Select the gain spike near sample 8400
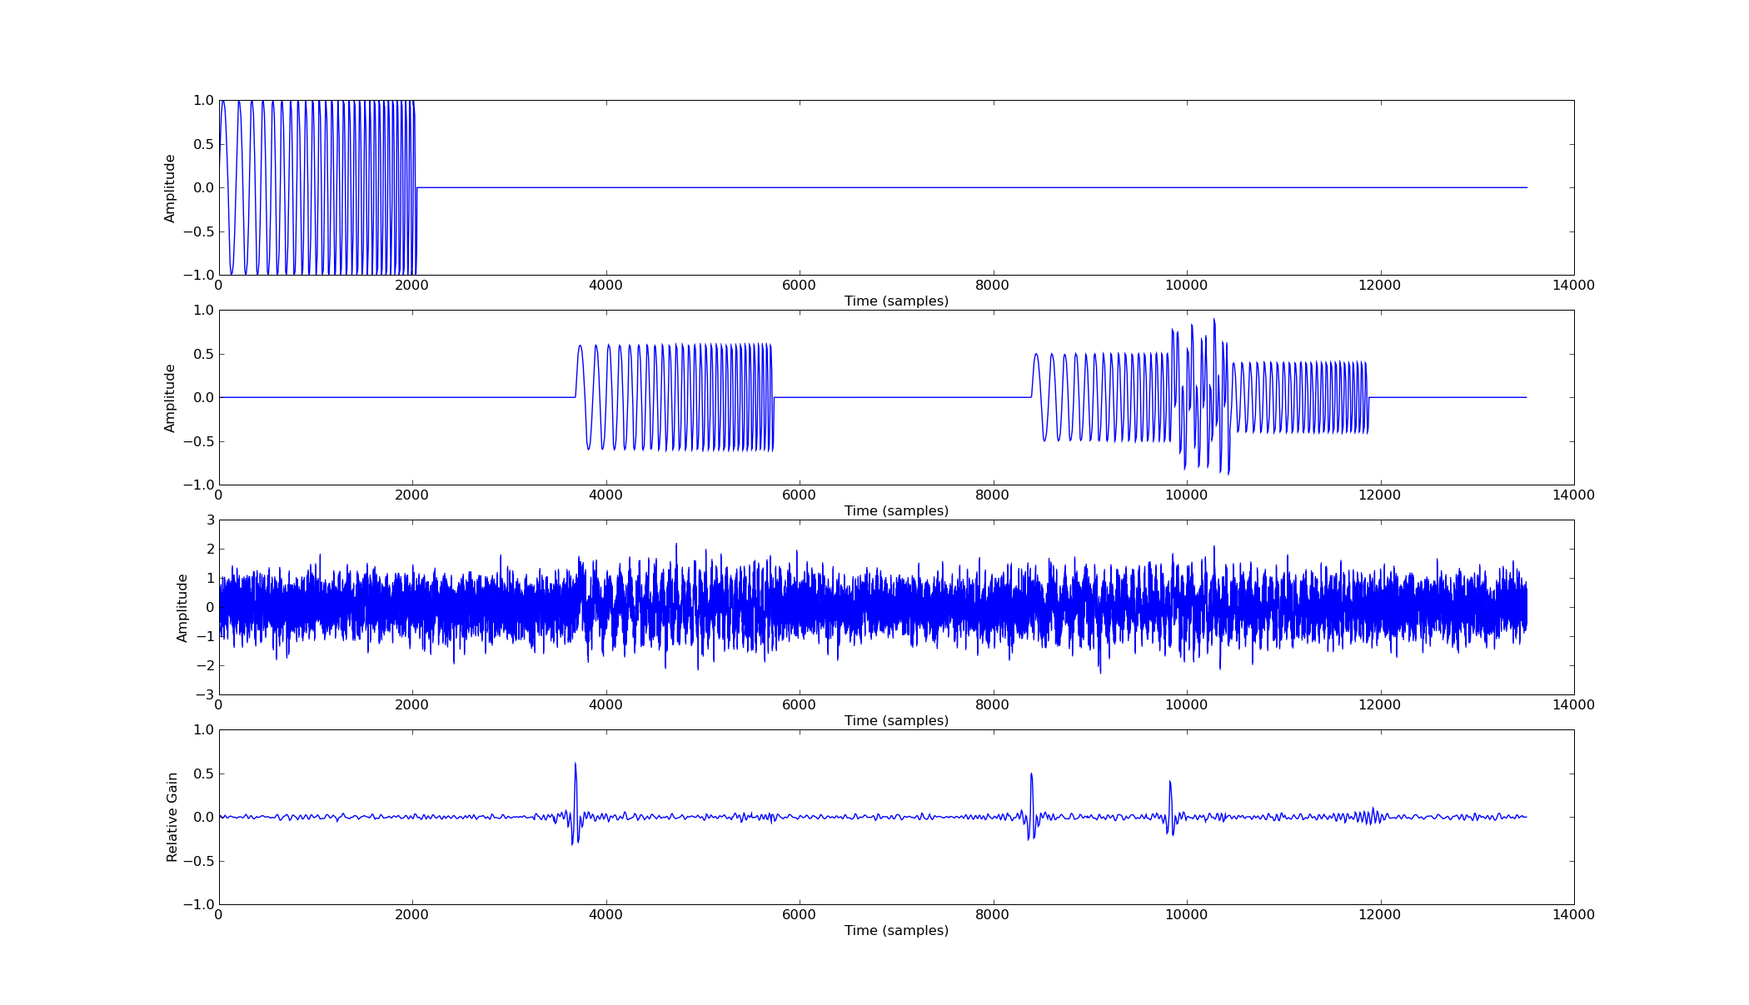Viewport: 1749px width, 1005px height. tap(1034, 795)
